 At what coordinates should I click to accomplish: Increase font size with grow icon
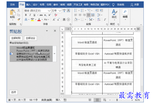[x=54, y=19]
